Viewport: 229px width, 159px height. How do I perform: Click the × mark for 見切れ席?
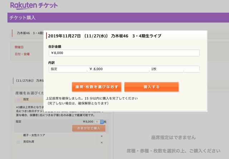[x=102, y=143]
